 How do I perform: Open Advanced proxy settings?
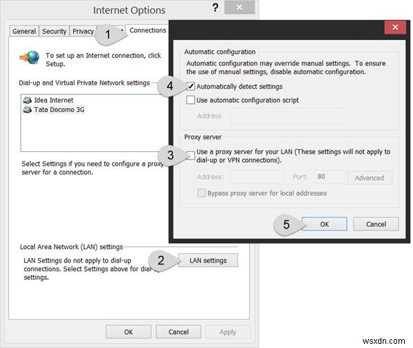coord(370,177)
